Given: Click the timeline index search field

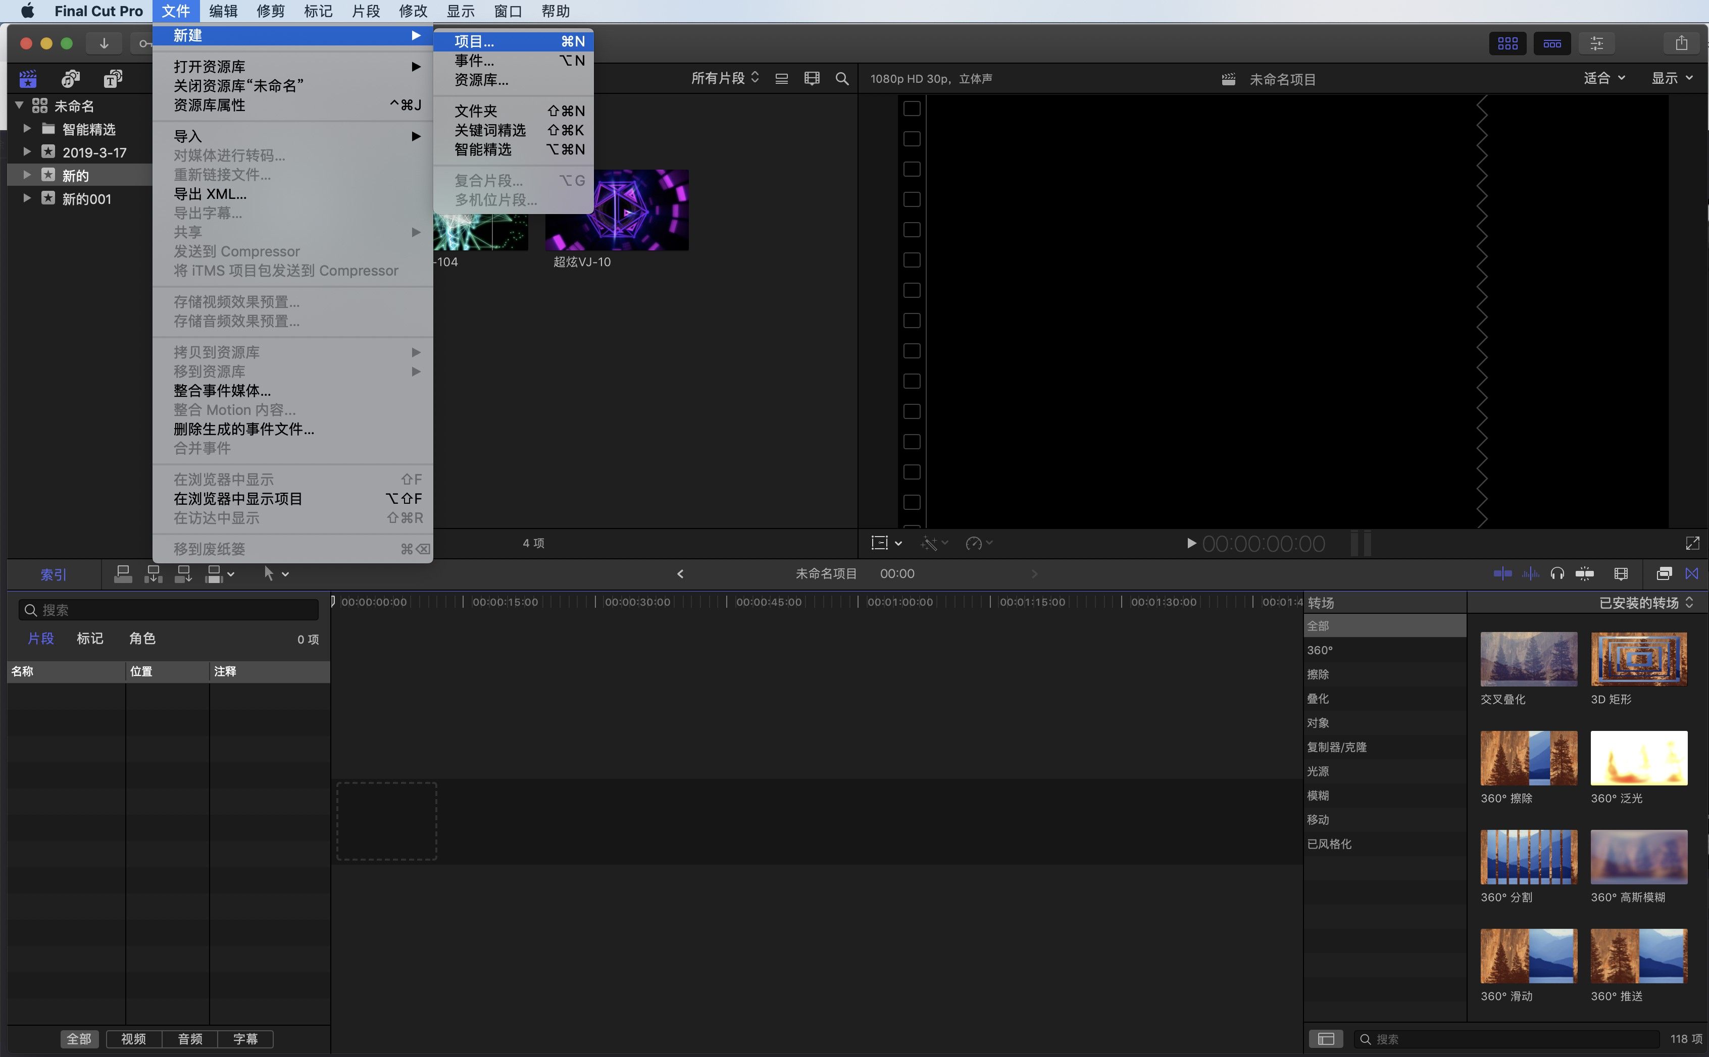Looking at the screenshot, I should point(169,610).
